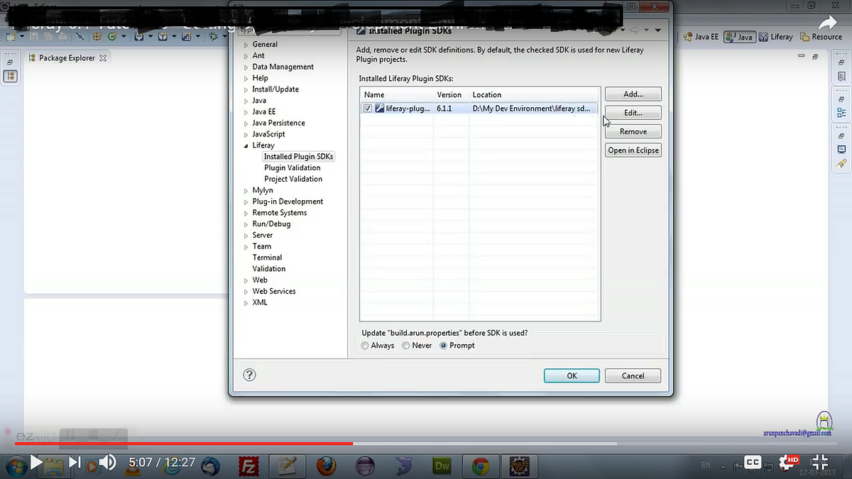Screen dimensions: 852x479
Task: Open Google Chrome from the taskbar
Action: pyautogui.click(x=480, y=466)
